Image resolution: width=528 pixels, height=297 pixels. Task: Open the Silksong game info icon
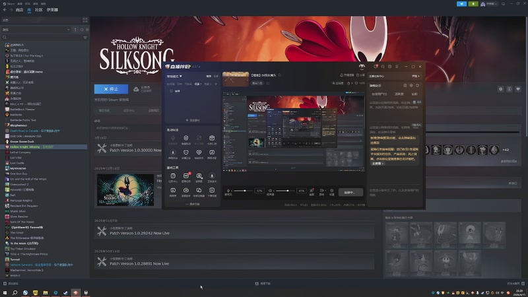pos(510,89)
